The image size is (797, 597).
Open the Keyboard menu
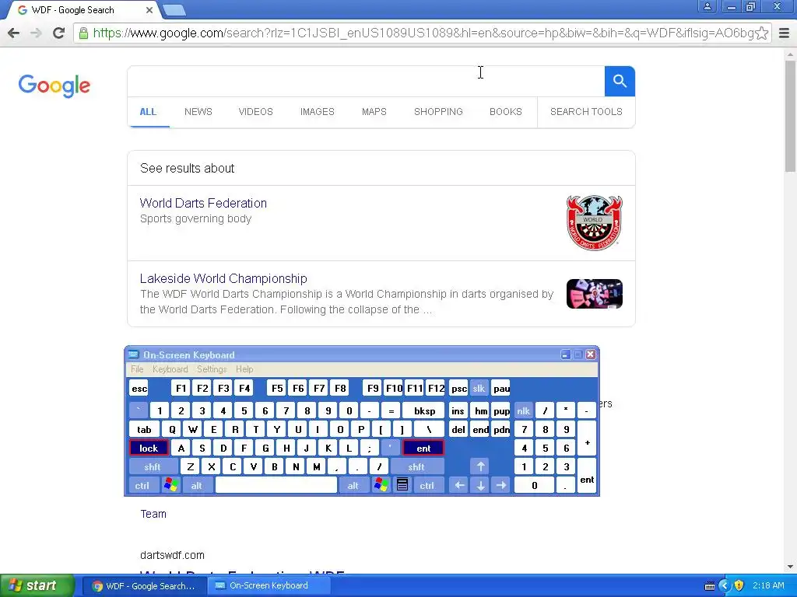pos(170,369)
